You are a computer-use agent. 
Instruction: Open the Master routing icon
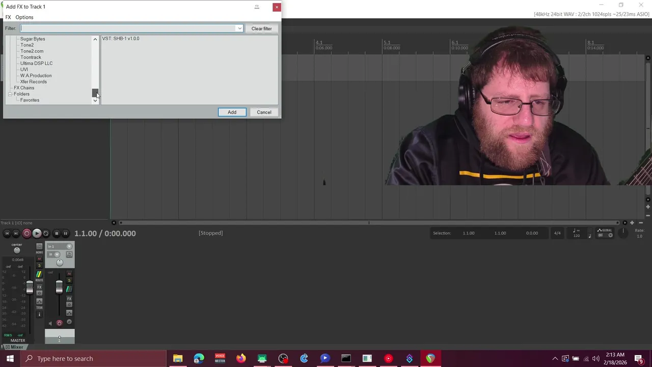click(x=39, y=274)
